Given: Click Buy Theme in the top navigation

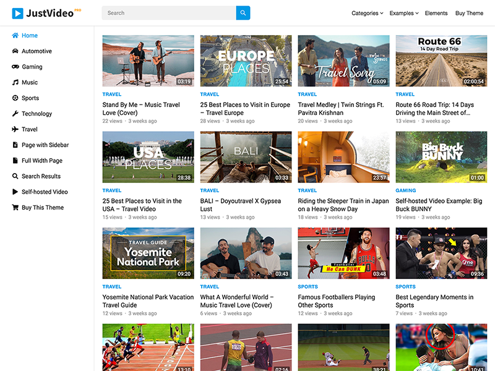Looking at the screenshot, I should click(x=468, y=13).
